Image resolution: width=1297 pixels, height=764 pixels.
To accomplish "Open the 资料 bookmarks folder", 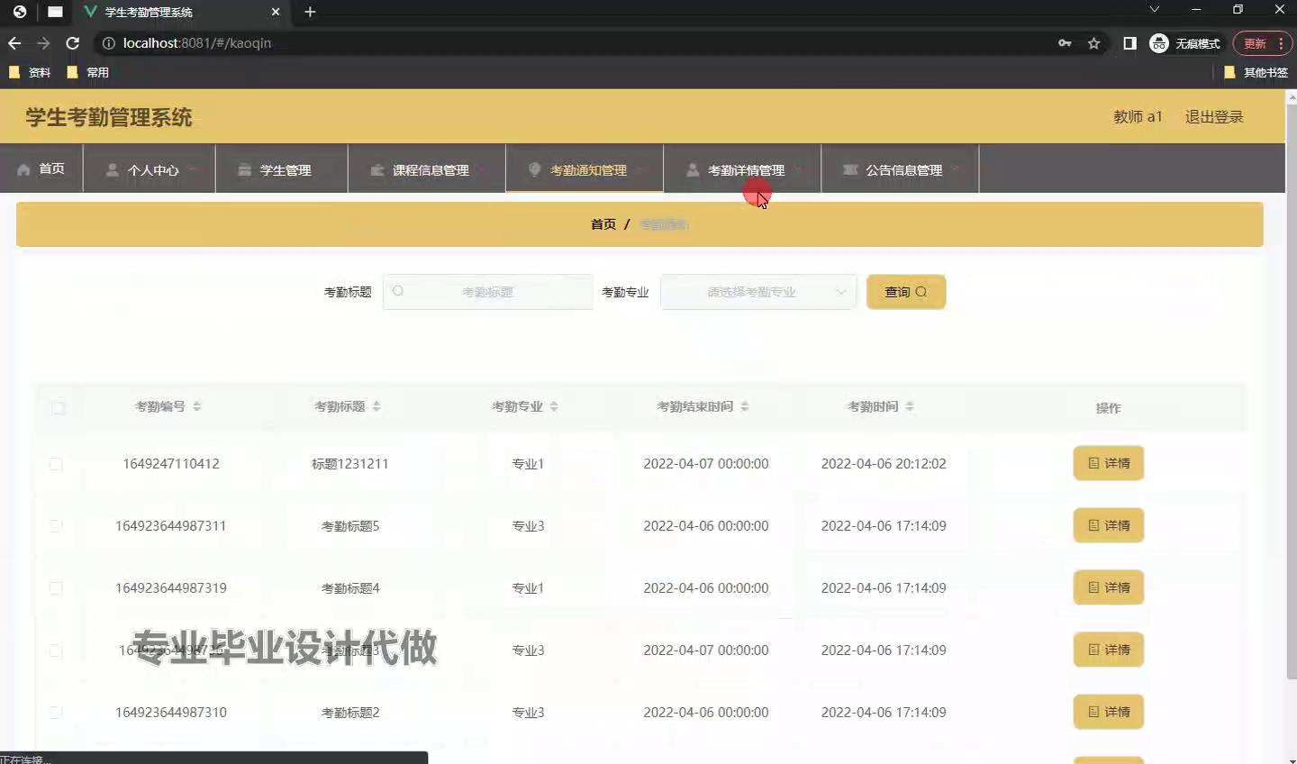I will point(30,72).
